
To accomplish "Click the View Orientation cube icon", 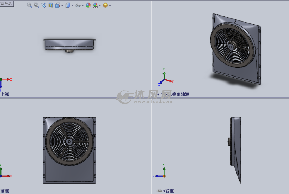I will [x=58, y=5].
